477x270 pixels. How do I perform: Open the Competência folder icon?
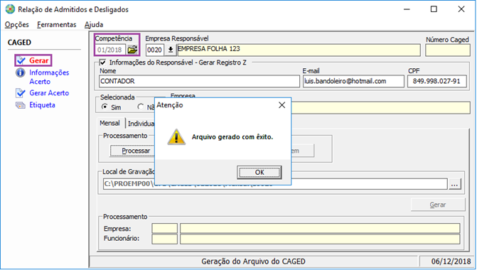tap(132, 50)
